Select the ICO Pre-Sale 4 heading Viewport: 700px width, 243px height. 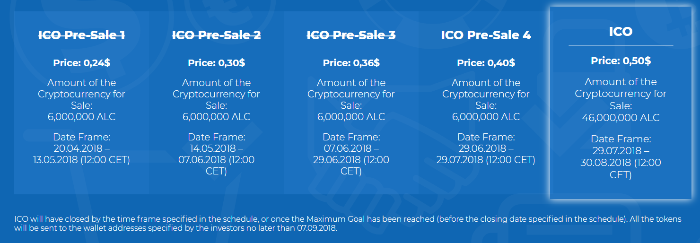486,35
